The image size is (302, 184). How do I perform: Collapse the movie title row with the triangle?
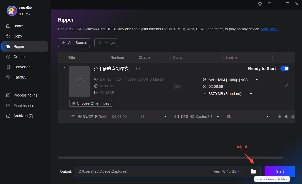pos(64,67)
